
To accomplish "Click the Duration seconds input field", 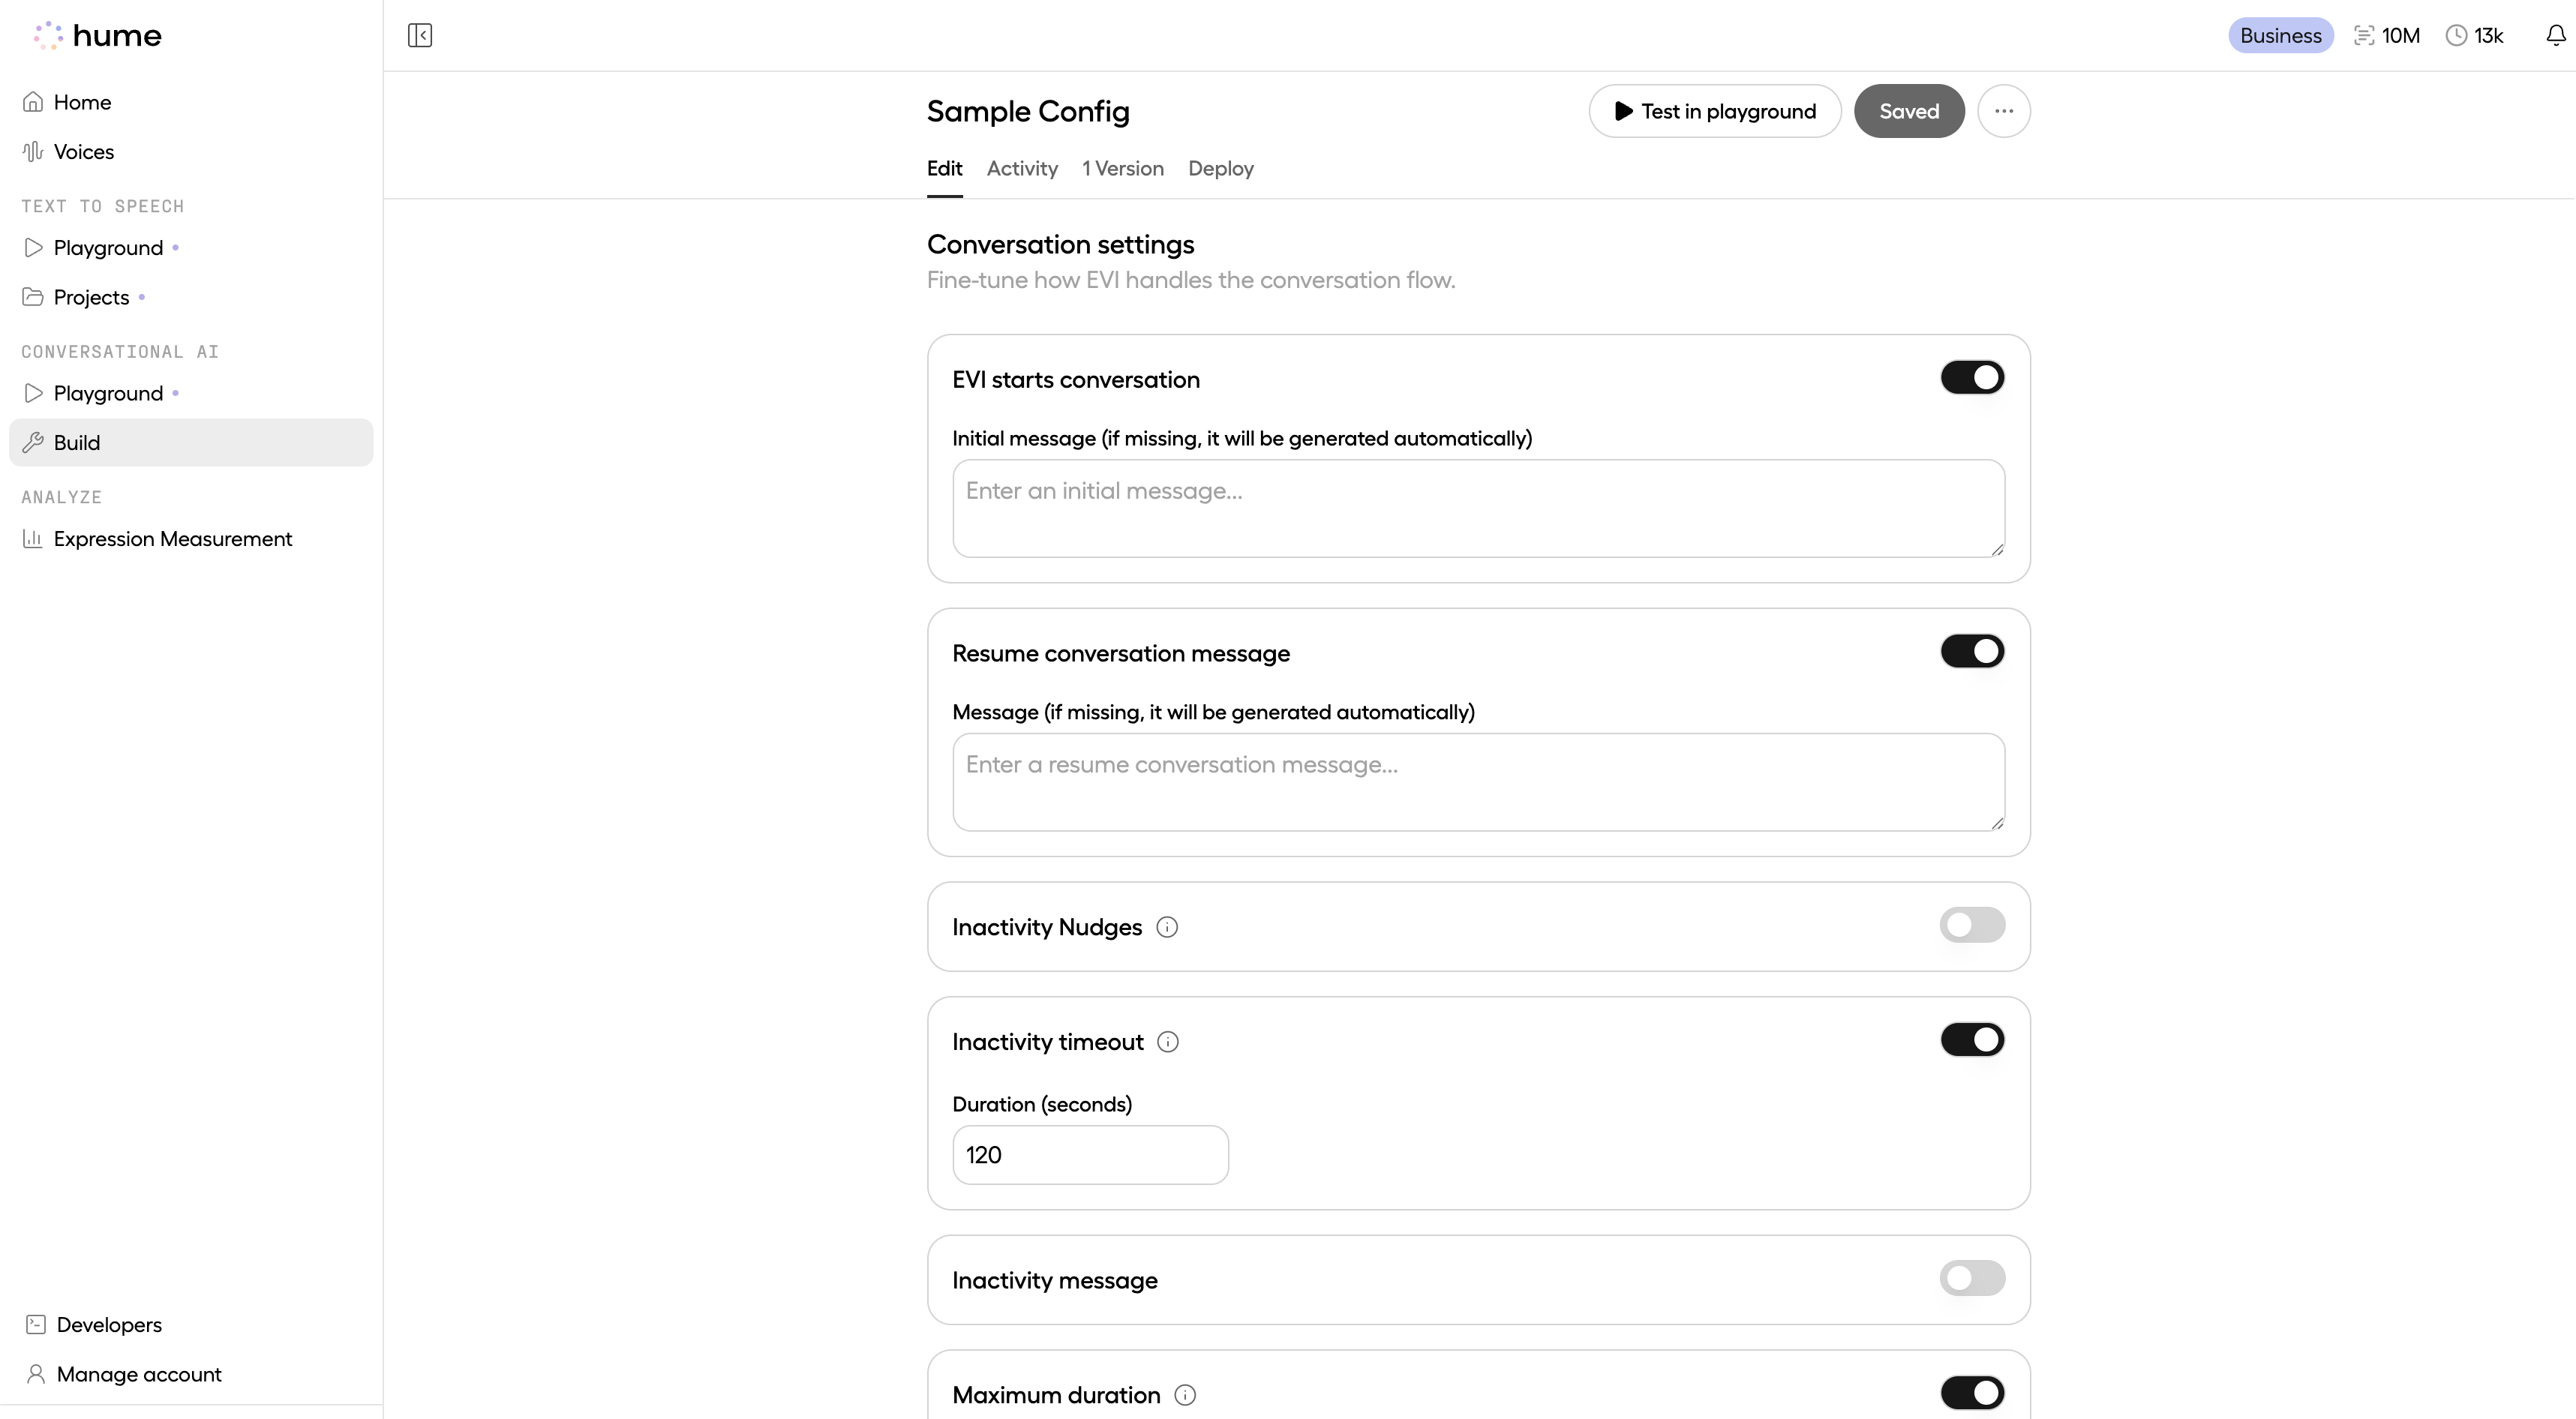I will 1089,1154.
